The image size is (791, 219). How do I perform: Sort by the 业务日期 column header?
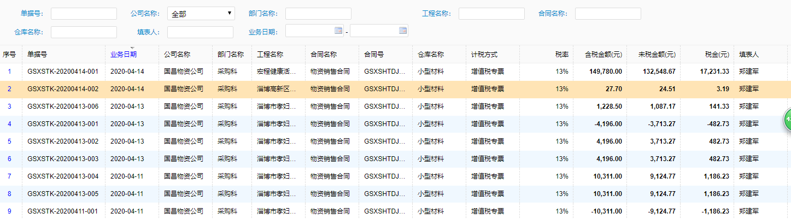point(124,55)
